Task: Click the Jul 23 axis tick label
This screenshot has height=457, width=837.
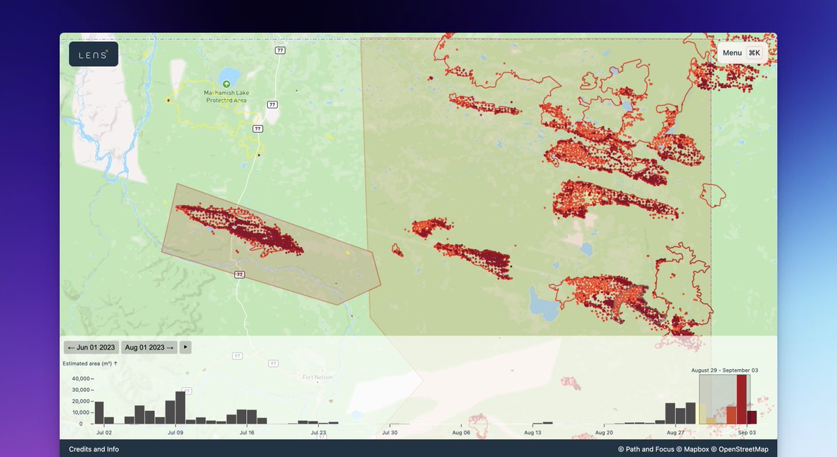Action: 319,433
